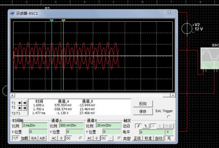The height and width of the screenshot is (148, 219).
Task: Select the Channel B radio button
Action: tap(119, 138)
